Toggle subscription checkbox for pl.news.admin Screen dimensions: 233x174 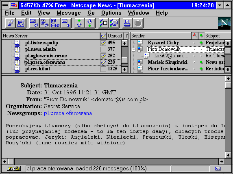tap(103, 49)
